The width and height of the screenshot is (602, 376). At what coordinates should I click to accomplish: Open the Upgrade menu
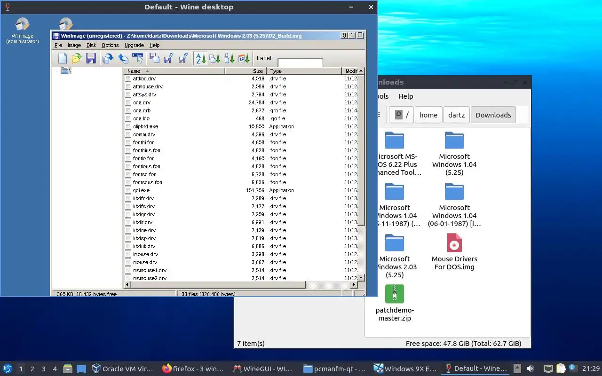pos(134,45)
